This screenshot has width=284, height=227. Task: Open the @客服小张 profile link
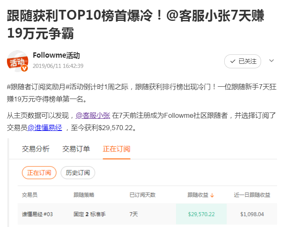(93, 115)
